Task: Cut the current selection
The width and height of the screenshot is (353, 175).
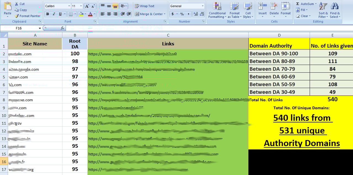Action: pos(20,4)
